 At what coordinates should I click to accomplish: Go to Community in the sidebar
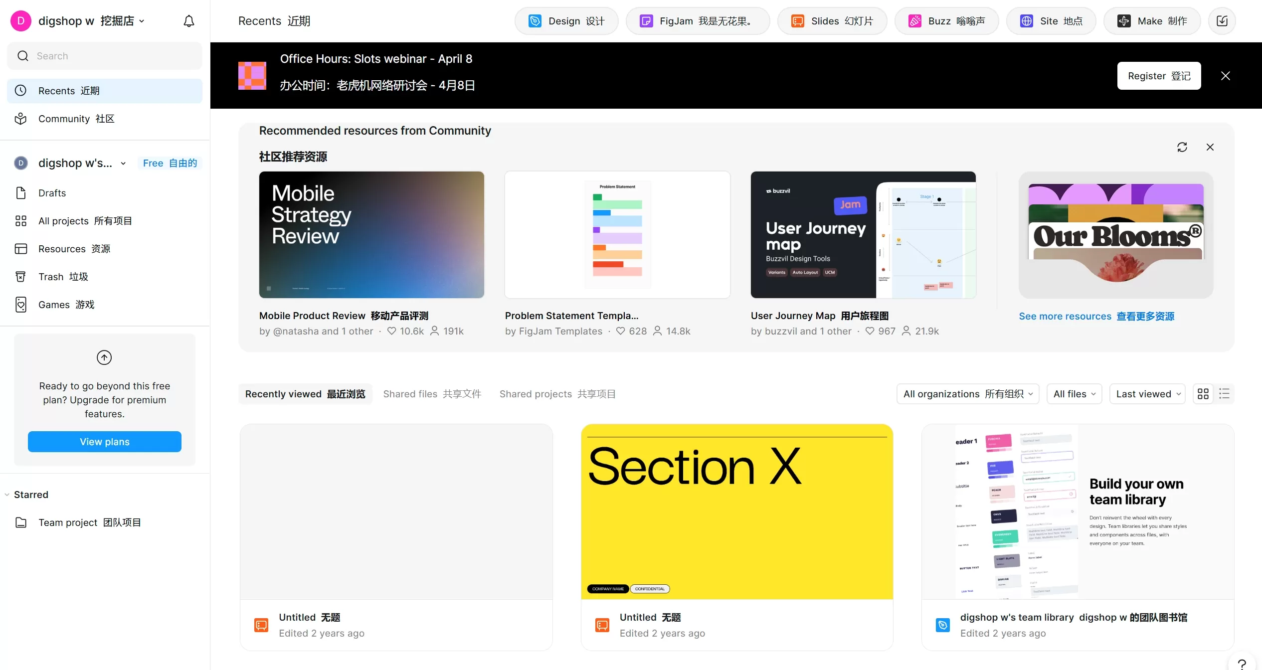pyautogui.click(x=105, y=119)
